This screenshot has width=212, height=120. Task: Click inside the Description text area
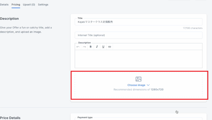click(x=139, y=59)
